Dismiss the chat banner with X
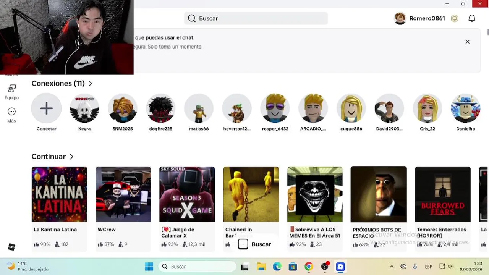Screen dimensions: 489x275 pos(467,42)
